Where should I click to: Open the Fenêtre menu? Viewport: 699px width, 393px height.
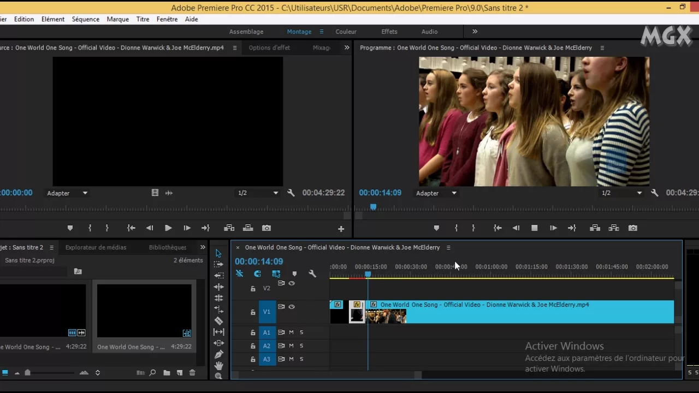click(167, 19)
